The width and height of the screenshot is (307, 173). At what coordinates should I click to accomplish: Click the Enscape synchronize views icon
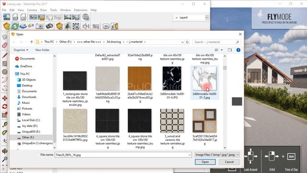tap(23, 26)
